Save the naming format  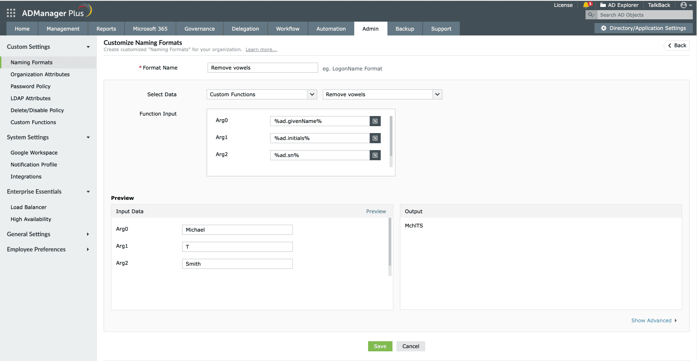(380, 346)
